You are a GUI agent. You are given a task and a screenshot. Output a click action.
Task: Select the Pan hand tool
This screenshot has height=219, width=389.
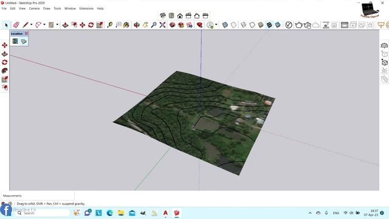(x=145, y=25)
